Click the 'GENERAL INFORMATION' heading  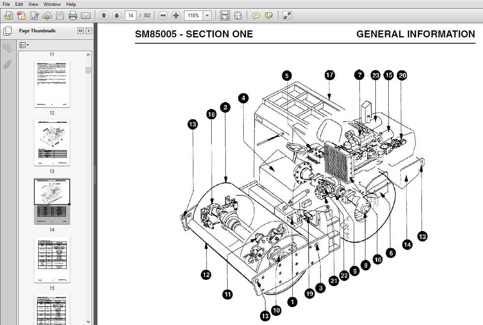[x=416, y=34]
